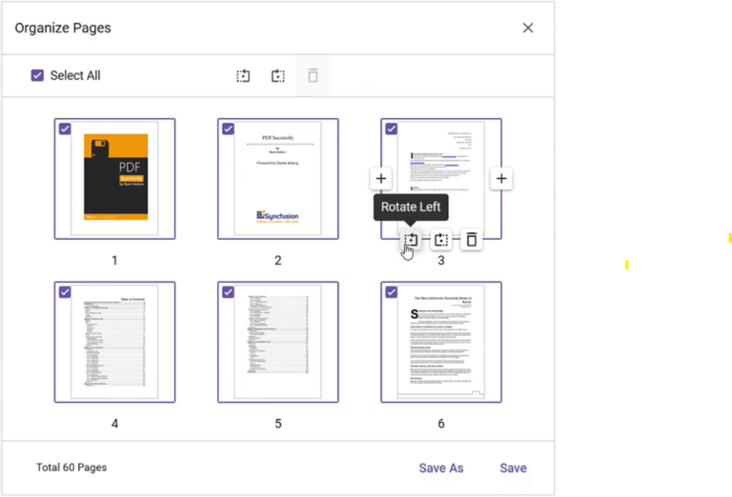Screen dimensions: 732x497
Task: Insert a page right of page 3
Action: 501,179
